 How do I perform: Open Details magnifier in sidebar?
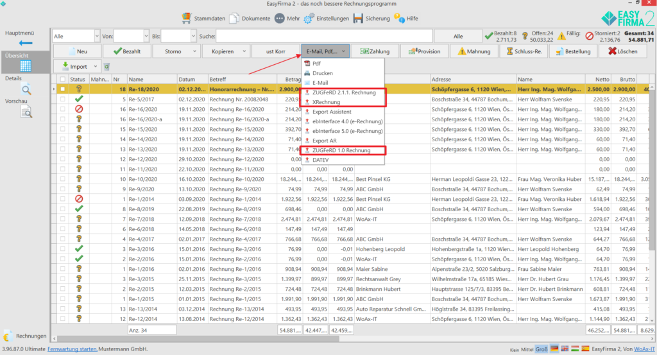(26, 89)
